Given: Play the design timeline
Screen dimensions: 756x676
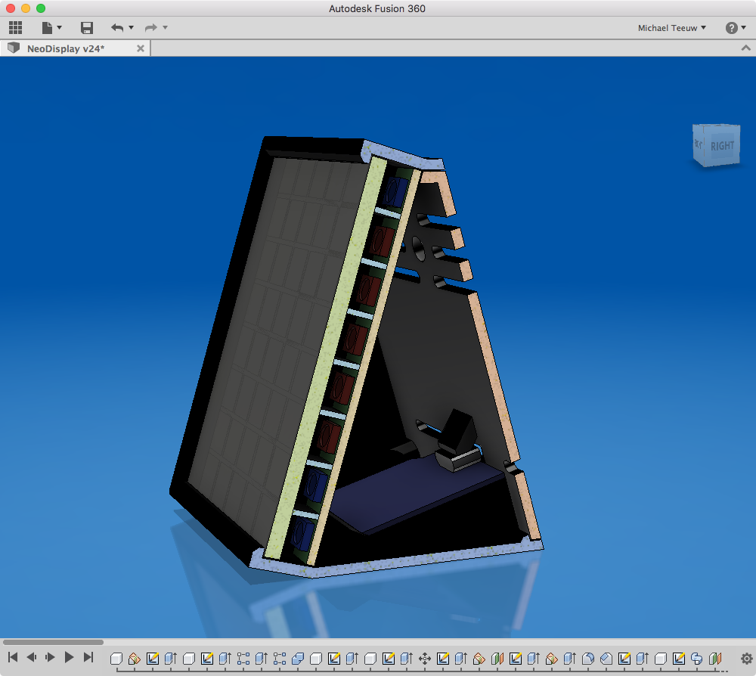Looking at the screenshot, I should (x=69, y=658).
